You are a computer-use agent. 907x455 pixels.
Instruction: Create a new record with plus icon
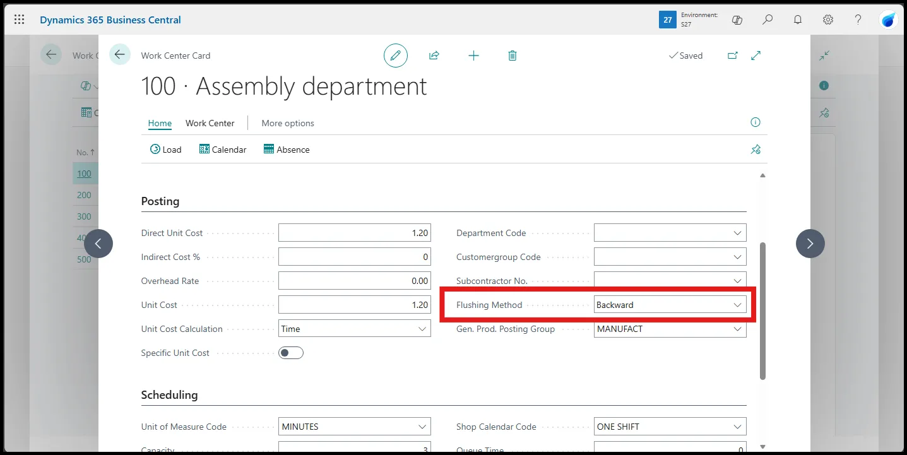tap(474, 56)
